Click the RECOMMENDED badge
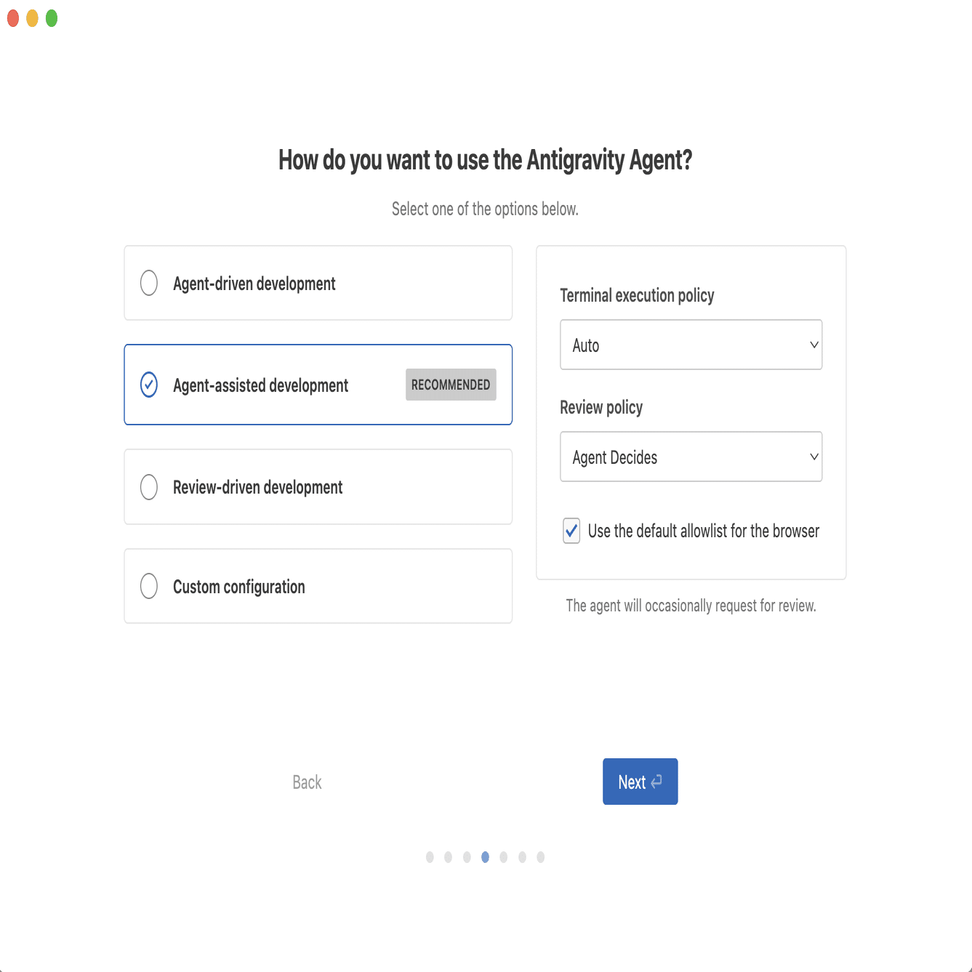972x972 pixels. coord(451,385)
